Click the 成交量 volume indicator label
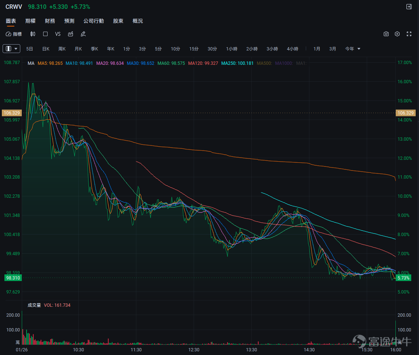Screen dimensions: 419x355 click(x=34, y=305)
